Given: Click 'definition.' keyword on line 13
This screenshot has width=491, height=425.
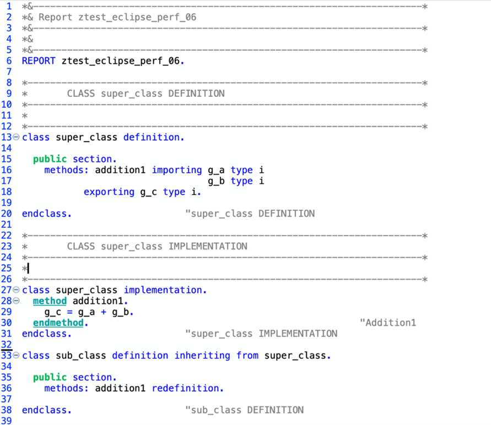Looking at the screenshot, I should point(154,137).
